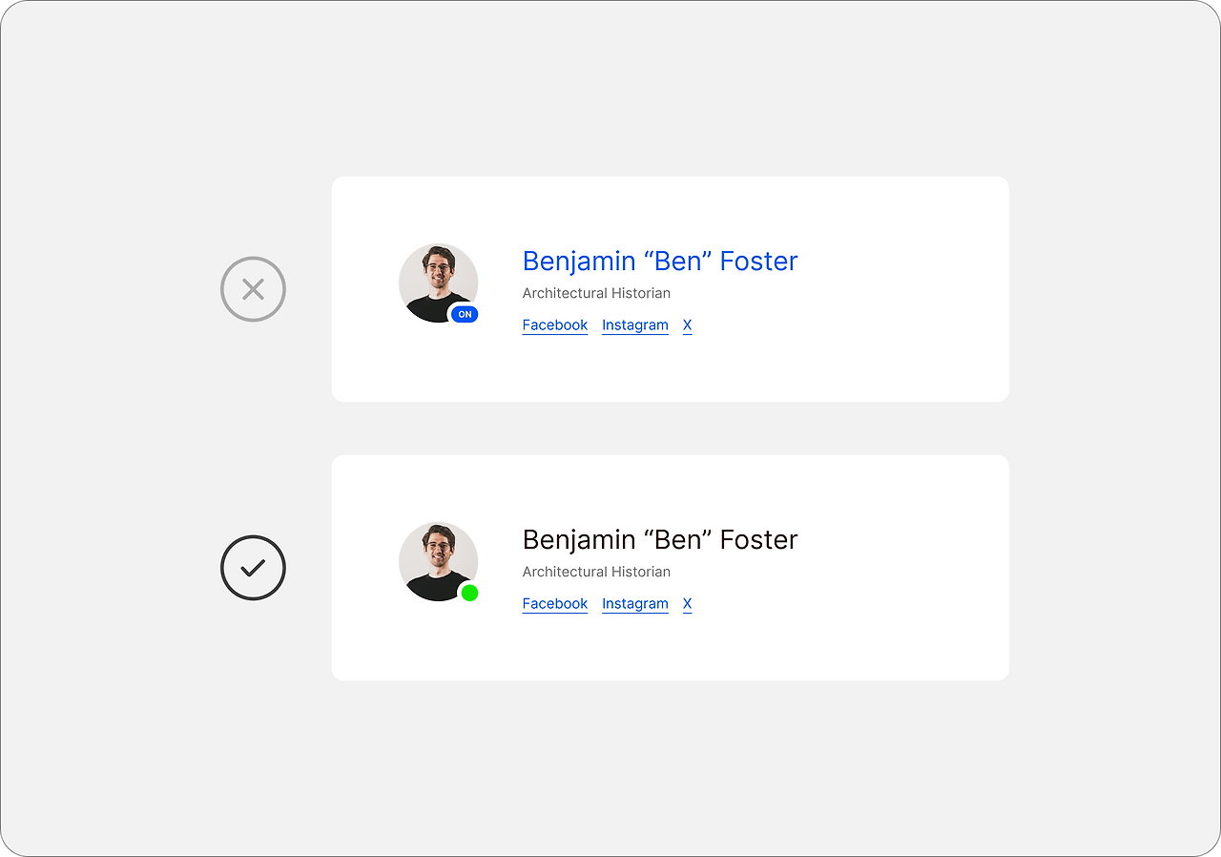The height and width of the screenshot is (857, 1221).
Task: Click the blue ON badge on avatar
Action: 465,314
